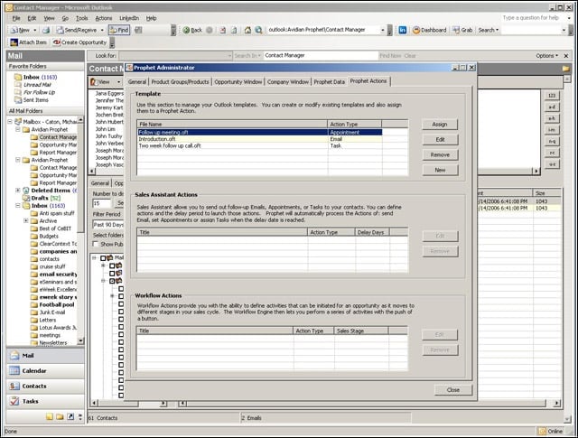Image resolution: width=578 pixels, height=438 pixels.
Task: Switch to the Prophet Data tab
Action: pyautogui.click(x=329, y=82)
